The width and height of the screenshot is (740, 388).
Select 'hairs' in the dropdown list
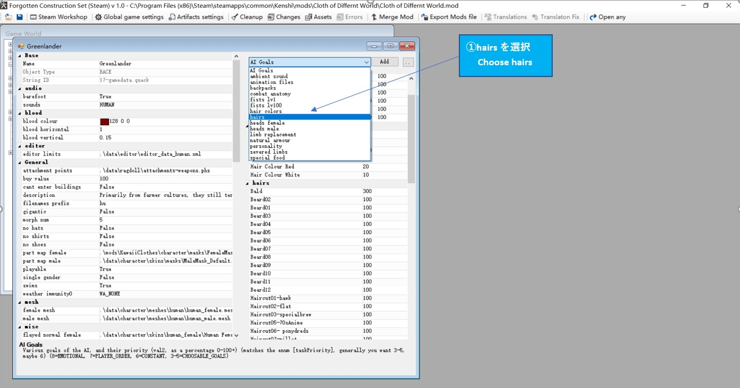click(310, 117)
